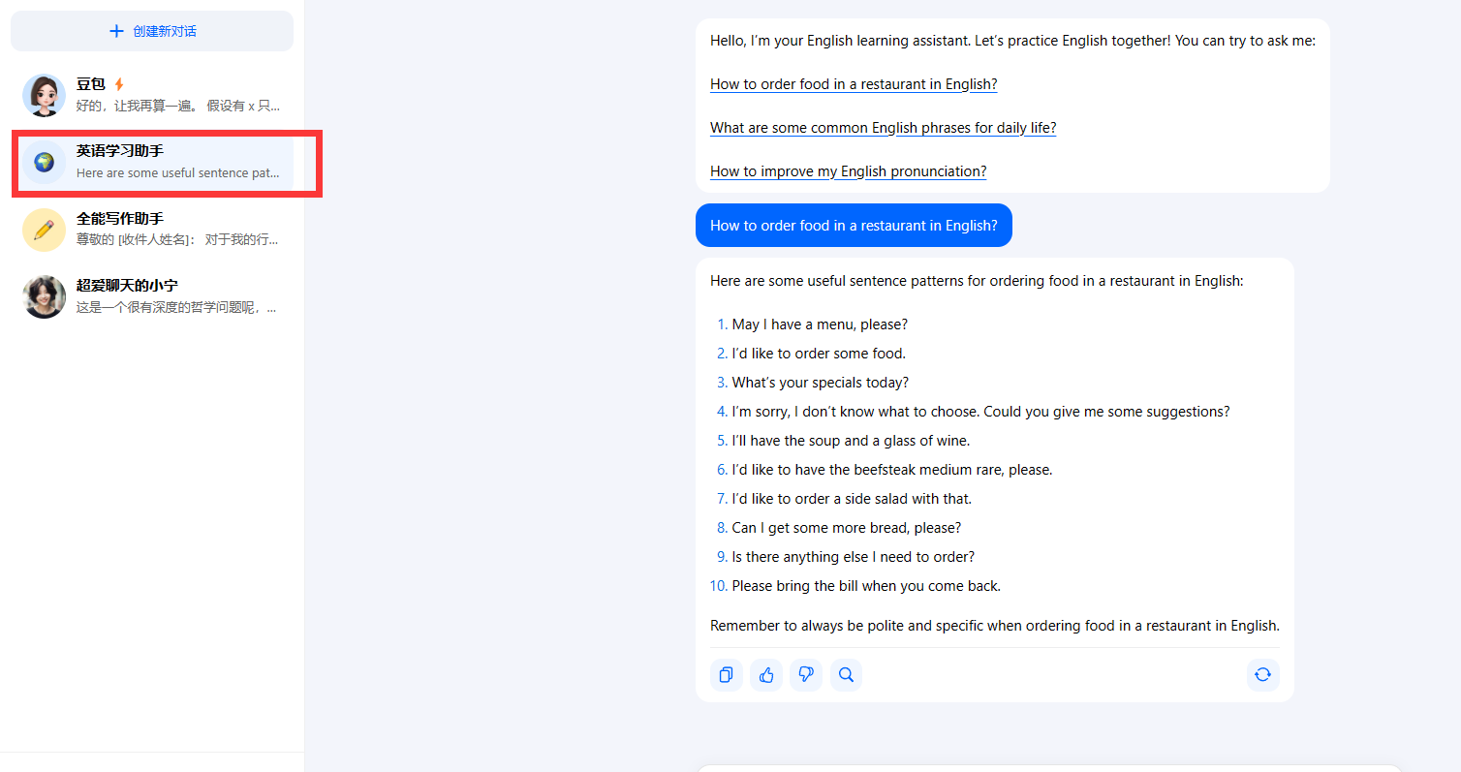Click the thumbs down icon
This screenshot has height=772, width=1461.
tap(805, 675)
